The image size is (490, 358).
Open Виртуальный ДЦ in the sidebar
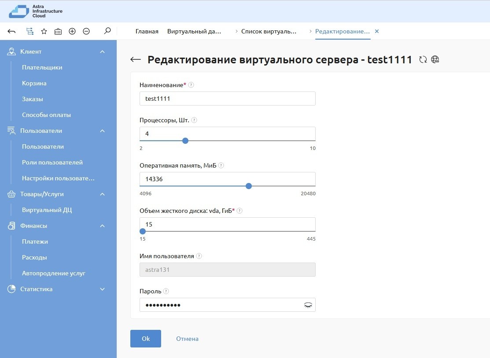click(47, 210)
